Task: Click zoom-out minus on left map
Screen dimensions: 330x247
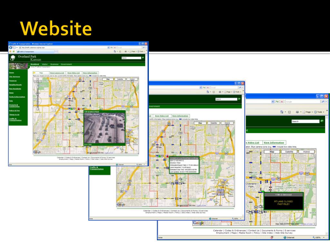Action: (x=38, y=109)
